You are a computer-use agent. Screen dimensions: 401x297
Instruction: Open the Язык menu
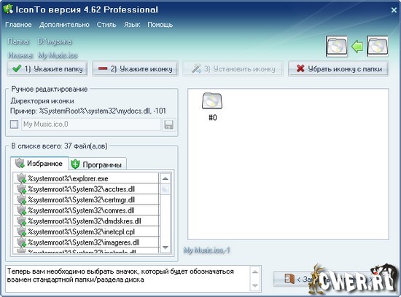click(x=132, y=25)
